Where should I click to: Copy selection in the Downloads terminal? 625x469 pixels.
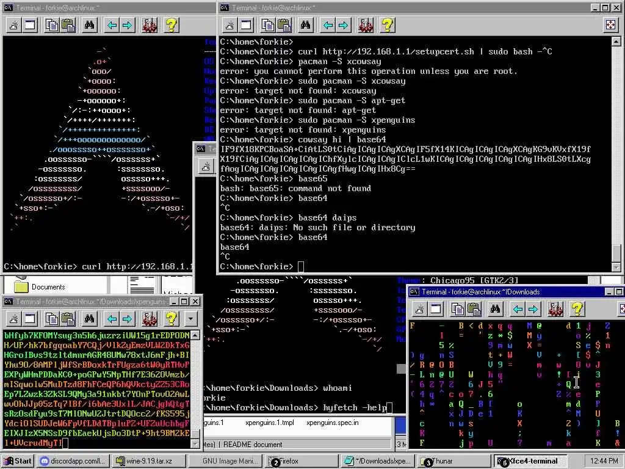(x=457, y=308)
